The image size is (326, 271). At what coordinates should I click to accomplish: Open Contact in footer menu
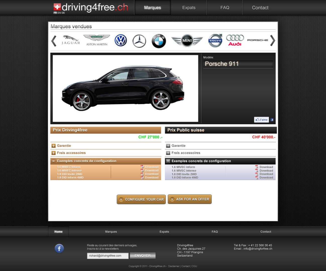(266, 232)
